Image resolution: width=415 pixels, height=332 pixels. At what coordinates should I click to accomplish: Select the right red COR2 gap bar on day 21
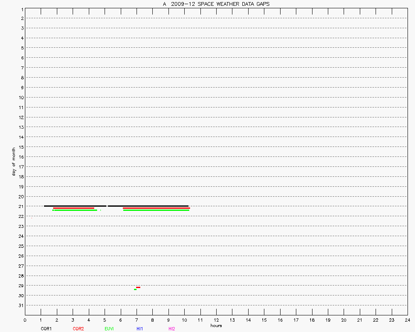coord(156,208)
